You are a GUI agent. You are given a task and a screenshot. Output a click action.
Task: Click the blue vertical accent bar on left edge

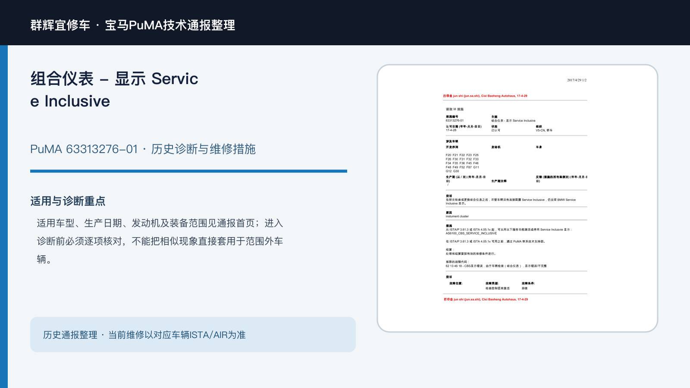4,216
